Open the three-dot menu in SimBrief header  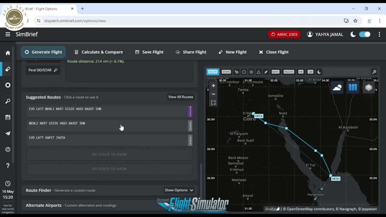tap(379, 34)
